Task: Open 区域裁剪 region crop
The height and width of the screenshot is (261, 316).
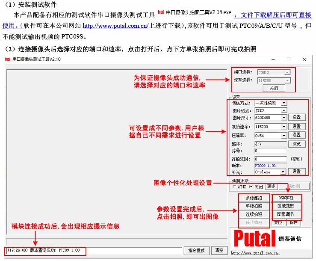Action: (286, 206)
